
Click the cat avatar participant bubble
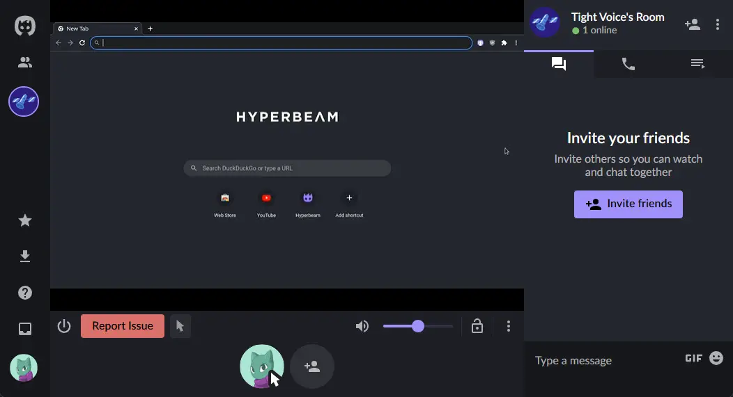[x=262, y=366]
